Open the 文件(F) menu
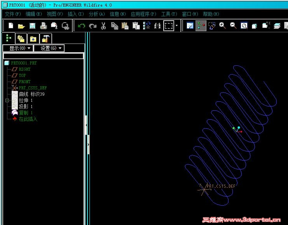This screenshot has width=288, height=225. 13,14
